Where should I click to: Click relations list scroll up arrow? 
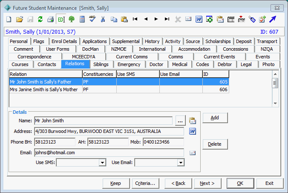tap(275, 74)
